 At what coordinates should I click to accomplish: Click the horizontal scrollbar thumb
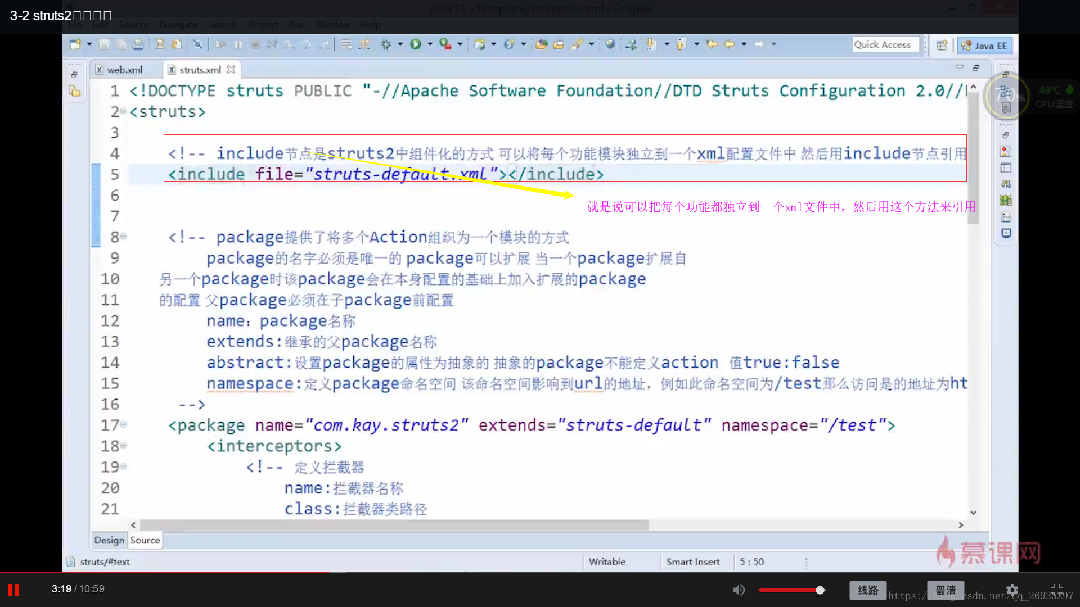(x=394, y=525)
